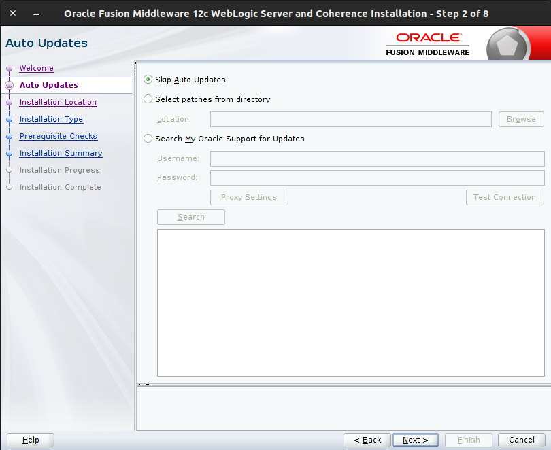
Task: Open Help for this step
Action: coord(31,440)
